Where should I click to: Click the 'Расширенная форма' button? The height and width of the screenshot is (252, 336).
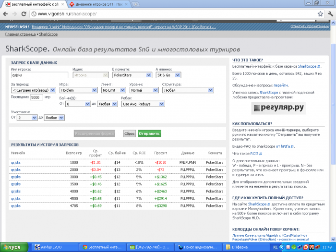pos(95,133)
